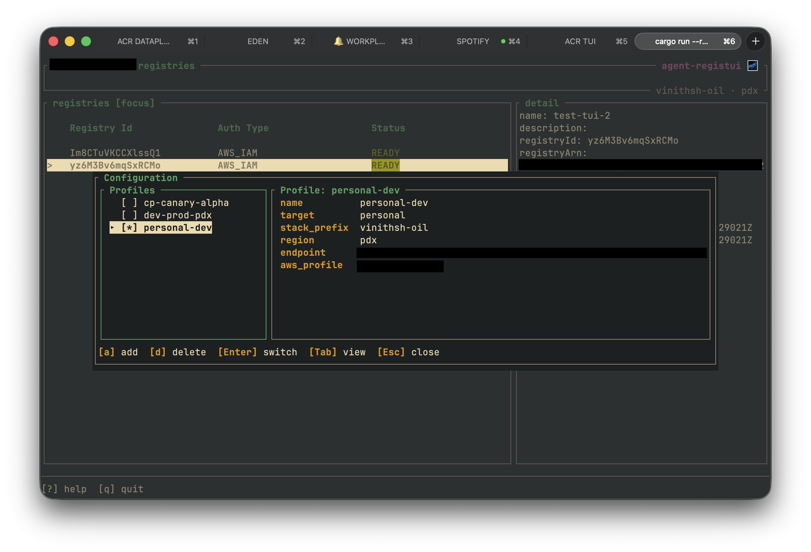Image resolution: width=811 pixels, height=552 pixels.
Task: Click the bell icon on WORKPL tab
Action: pyautogui.click(x=338, y=41)
